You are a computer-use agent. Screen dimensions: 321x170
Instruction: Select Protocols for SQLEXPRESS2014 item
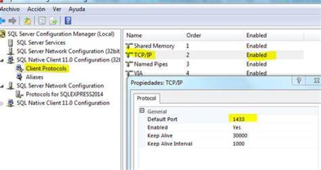[x=64, y=94]
